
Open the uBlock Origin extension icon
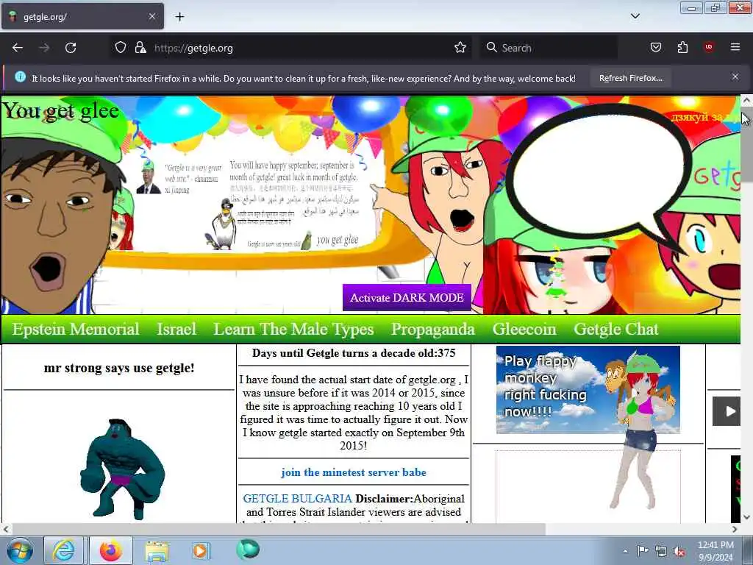709,48
